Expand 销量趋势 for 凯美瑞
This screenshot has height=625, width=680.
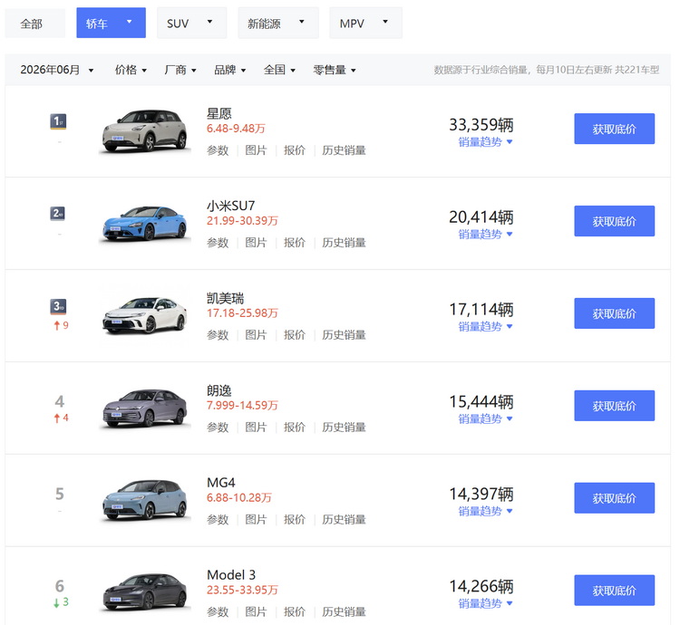485,327
